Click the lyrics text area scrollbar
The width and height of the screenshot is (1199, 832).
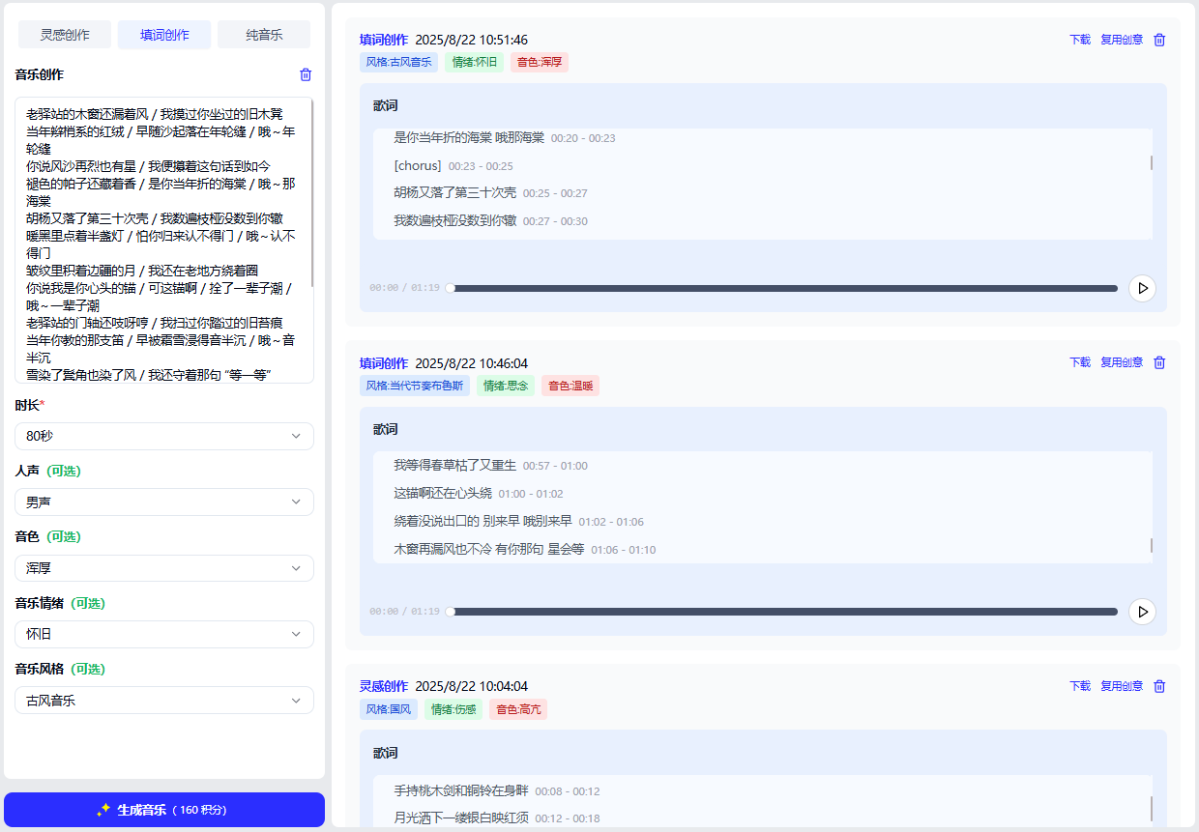coord(310,193)
